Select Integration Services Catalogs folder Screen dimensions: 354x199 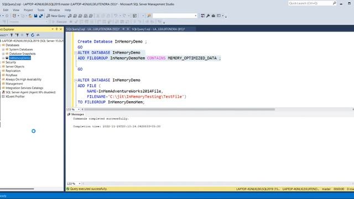coord(24,88)
